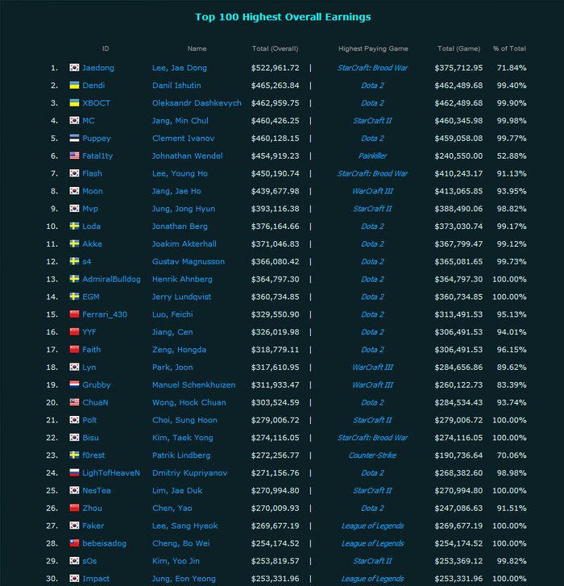Open League of Legends link in Faker's row
This screenshot has height=586, width=564.
click(372, 526)
